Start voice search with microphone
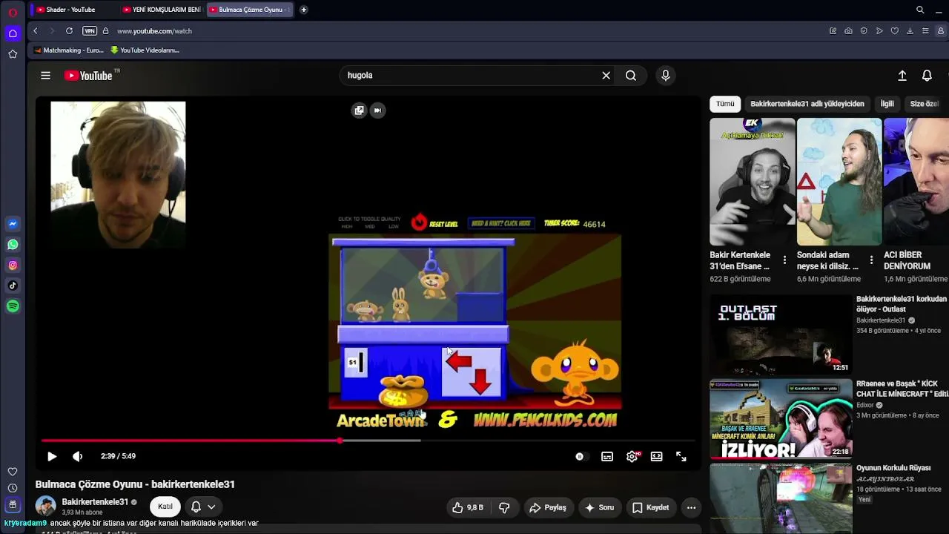Image resolution: width=949 pixels, height=534 pixels. click(666, 76)
